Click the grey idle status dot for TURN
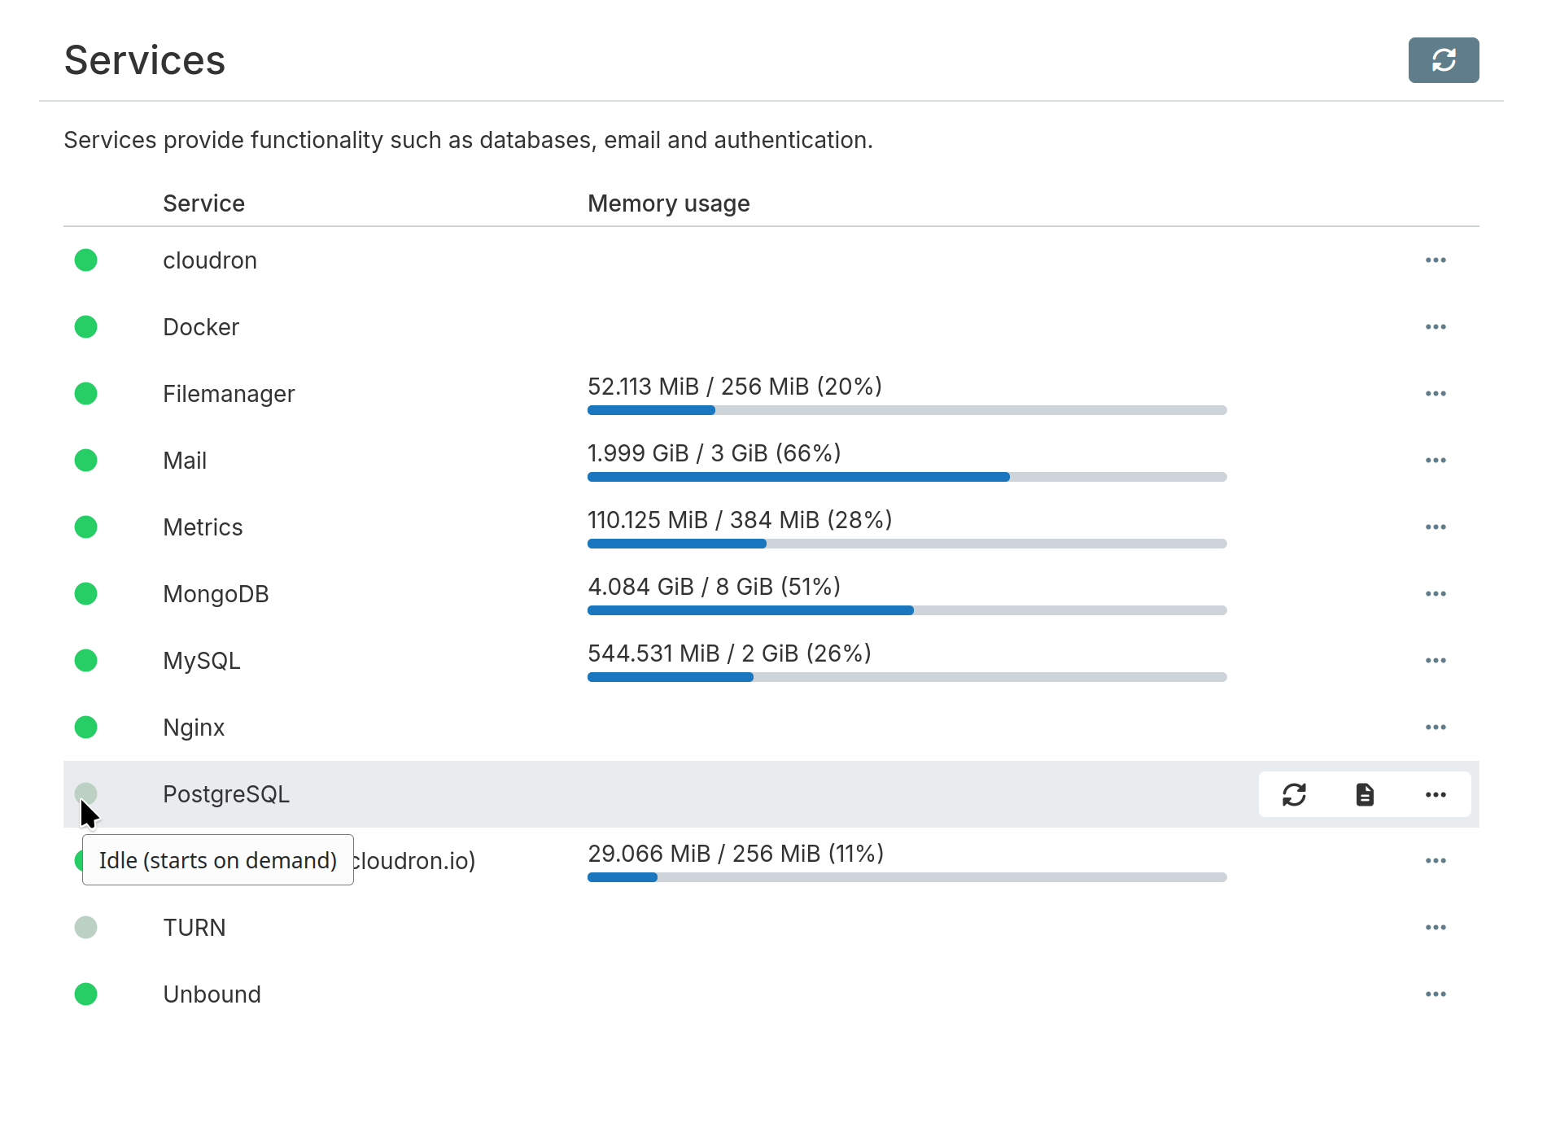 [x=85, y=928]
